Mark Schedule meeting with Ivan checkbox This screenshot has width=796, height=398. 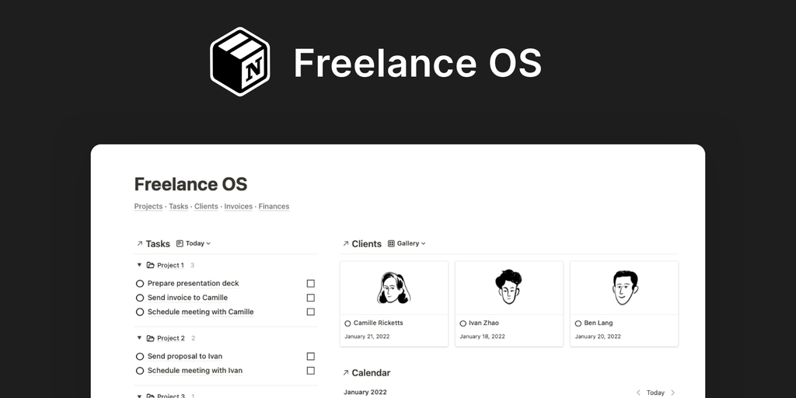(x=310, y=371)
